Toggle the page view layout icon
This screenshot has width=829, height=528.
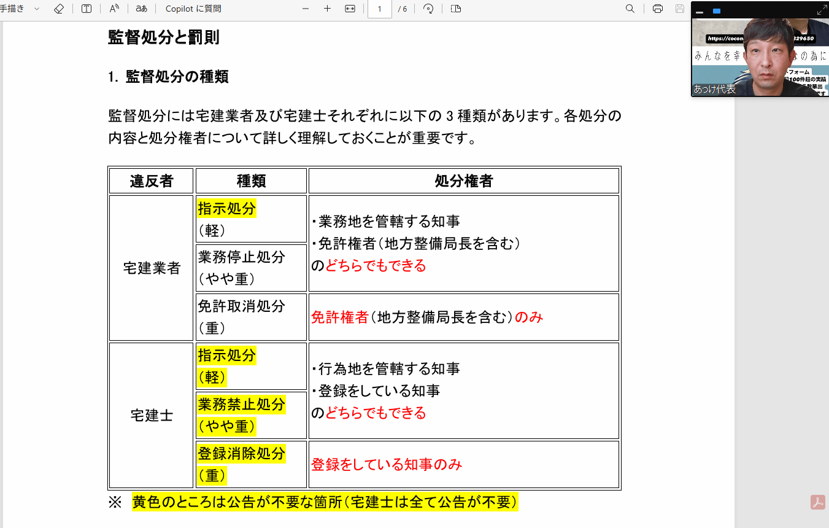455,9
